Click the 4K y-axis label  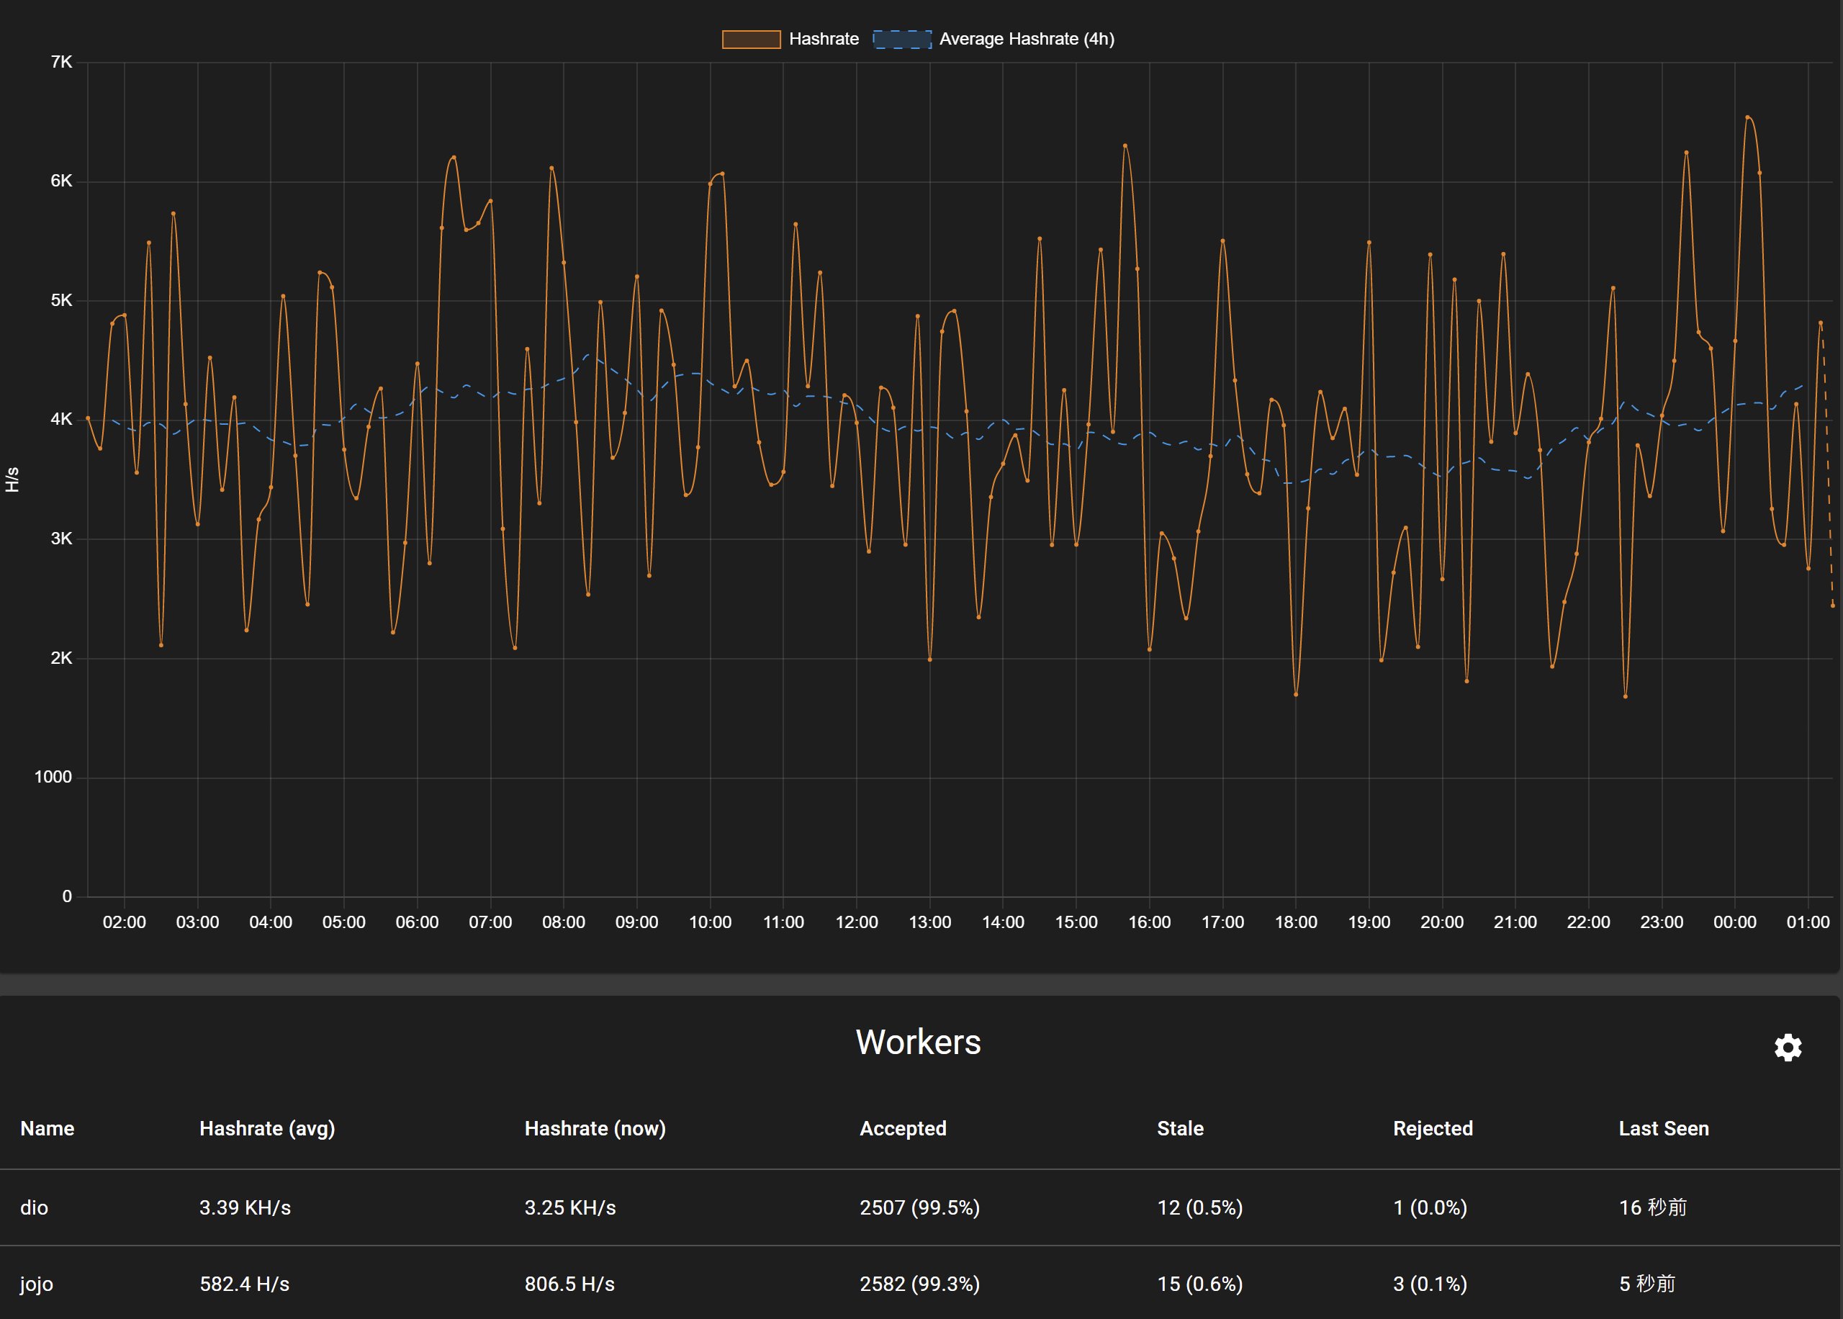[62, 420]
